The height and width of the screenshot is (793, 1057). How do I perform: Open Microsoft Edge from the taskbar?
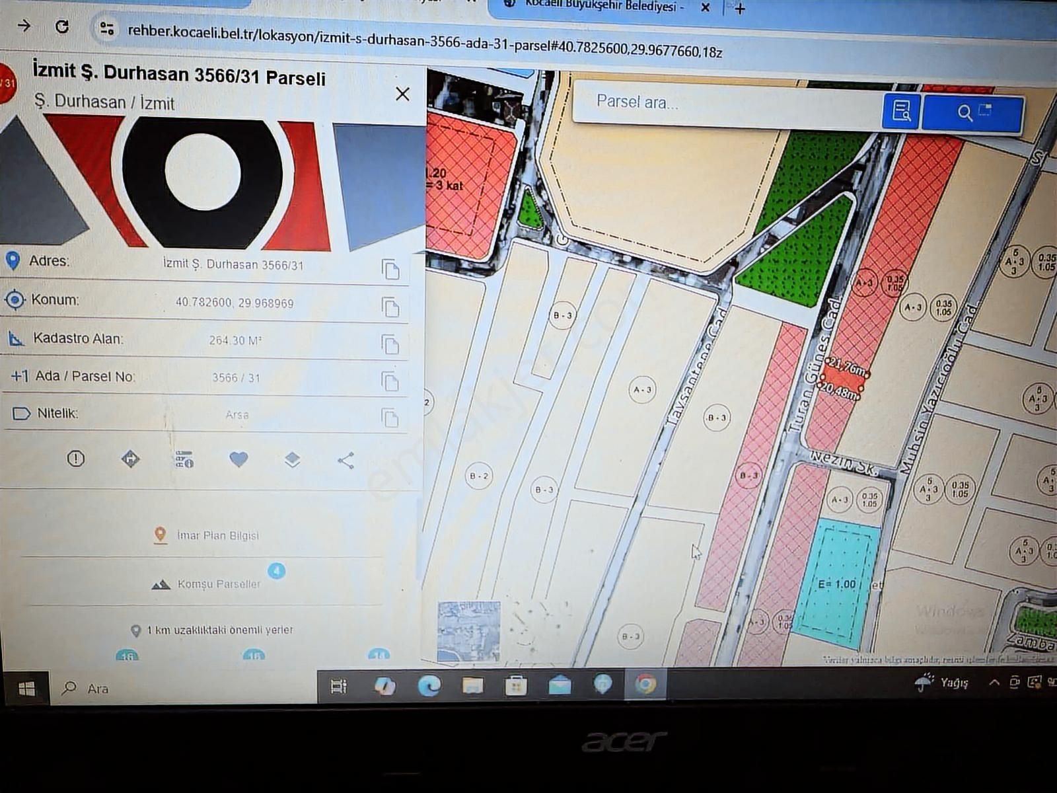coord(429,686)
